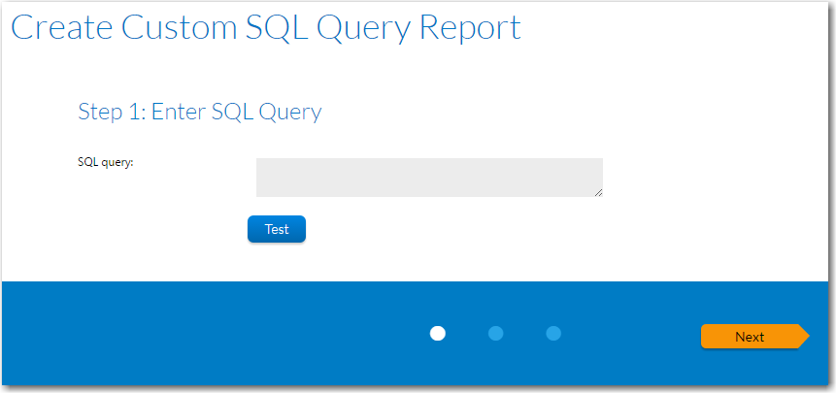Viewport: 836px width, 393px height.
Task: Click the word 'Create' in the page title
Action: pos(60,27)
